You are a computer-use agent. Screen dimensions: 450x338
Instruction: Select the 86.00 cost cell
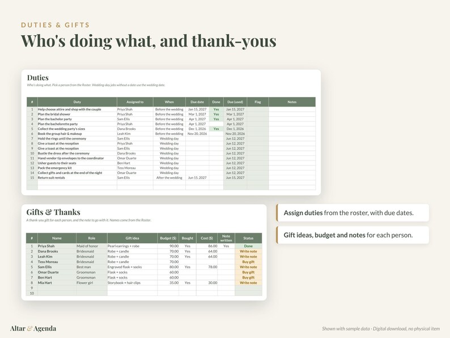[x=207, y=246]
